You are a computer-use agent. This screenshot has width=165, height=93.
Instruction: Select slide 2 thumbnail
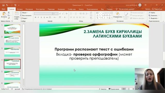pos(12,41)
